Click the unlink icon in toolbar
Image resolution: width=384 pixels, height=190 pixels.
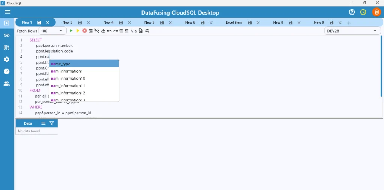point(97,31)
